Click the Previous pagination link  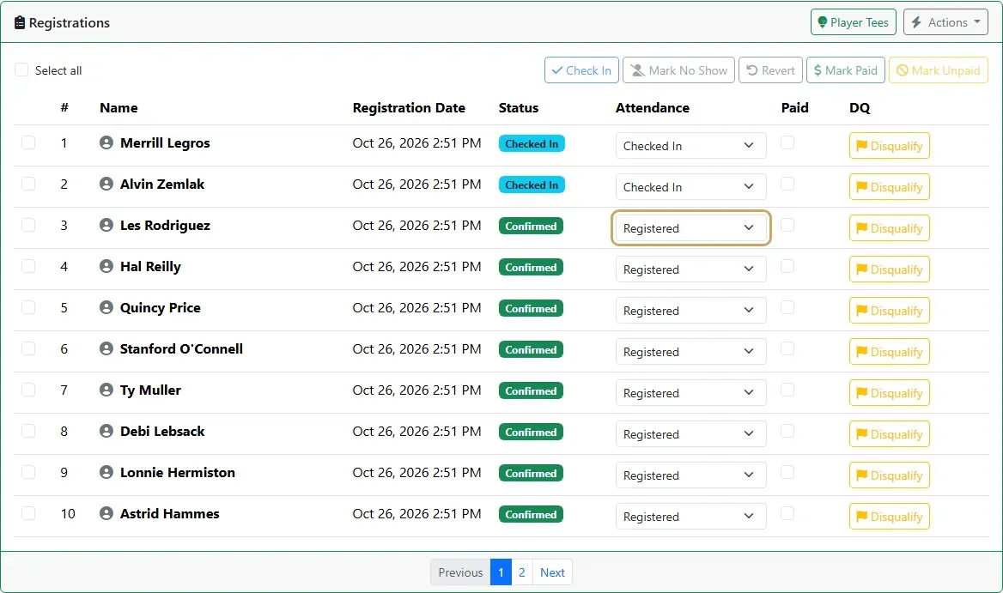pos(460,572)
